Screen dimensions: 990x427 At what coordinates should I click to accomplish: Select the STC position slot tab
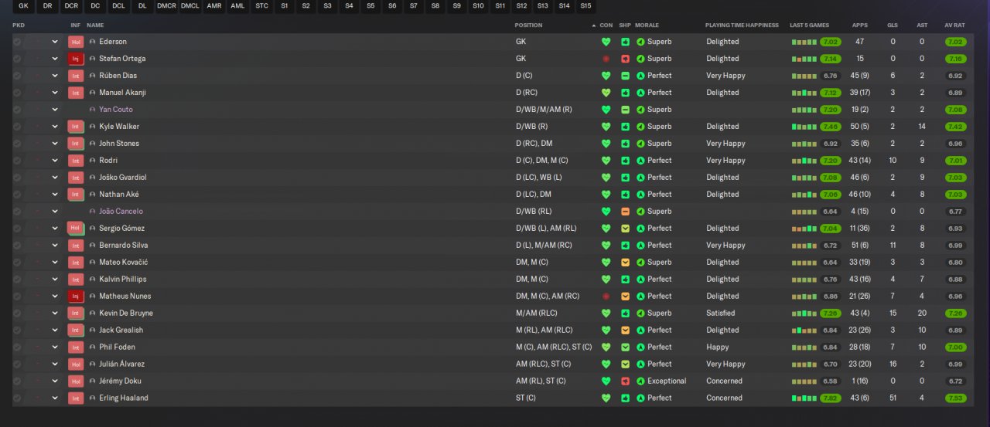point(262,6)
